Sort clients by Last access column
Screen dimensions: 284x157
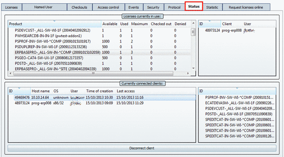(126, 91)
